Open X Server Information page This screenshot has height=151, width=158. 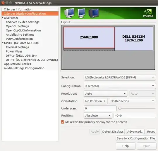pos(18,9)
